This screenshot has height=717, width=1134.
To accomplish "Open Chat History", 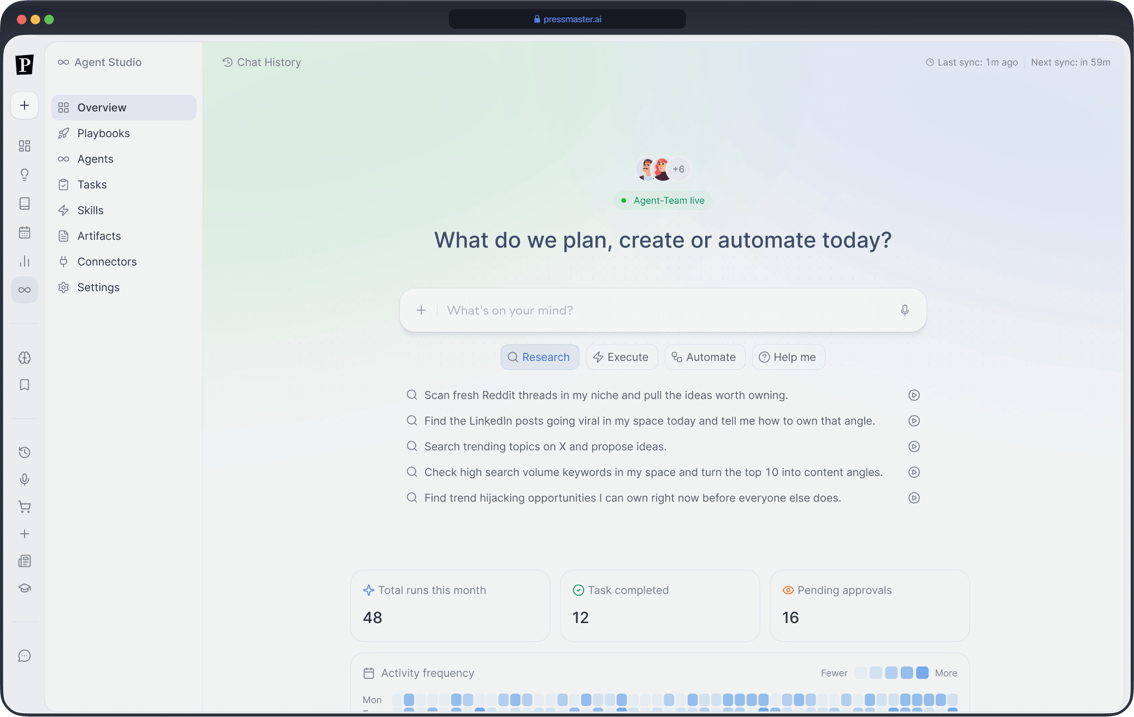I will click(x=262, y=62).
